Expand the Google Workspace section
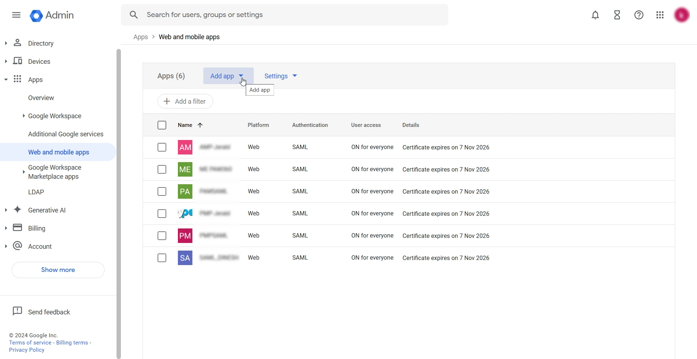Screen dimensions: 697x359 point(23,116)
